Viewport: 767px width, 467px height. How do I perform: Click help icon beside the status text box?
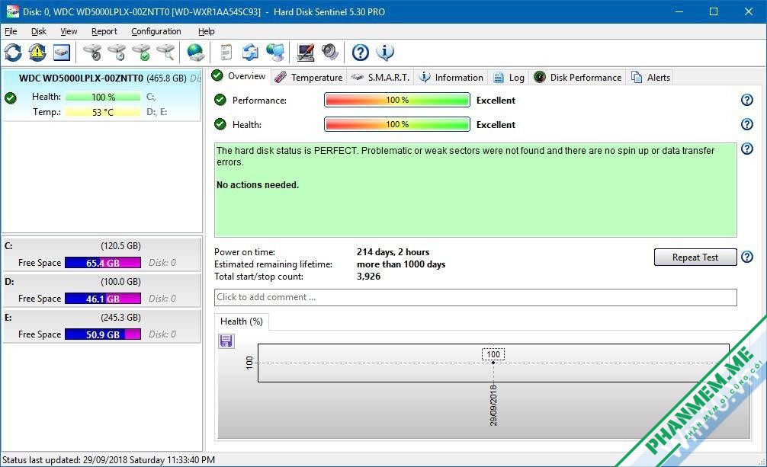(x=747, y=149)
